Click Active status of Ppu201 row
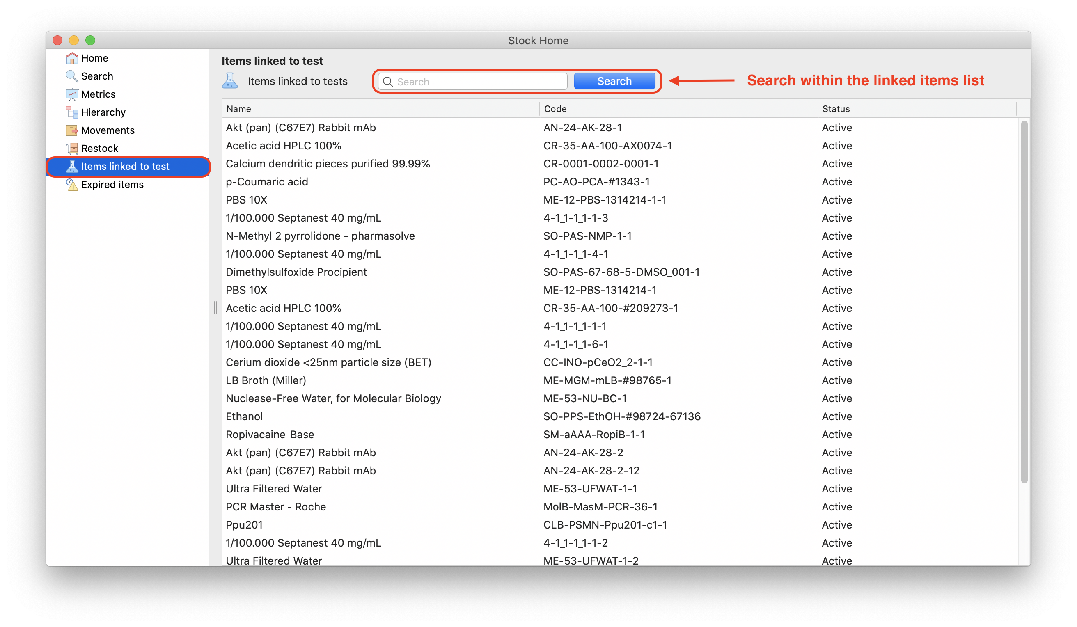Viewport: 1077px width, 627px height. pos(836,525)
